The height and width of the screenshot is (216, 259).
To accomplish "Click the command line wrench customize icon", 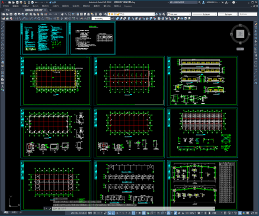I will (x=50, y=208).
